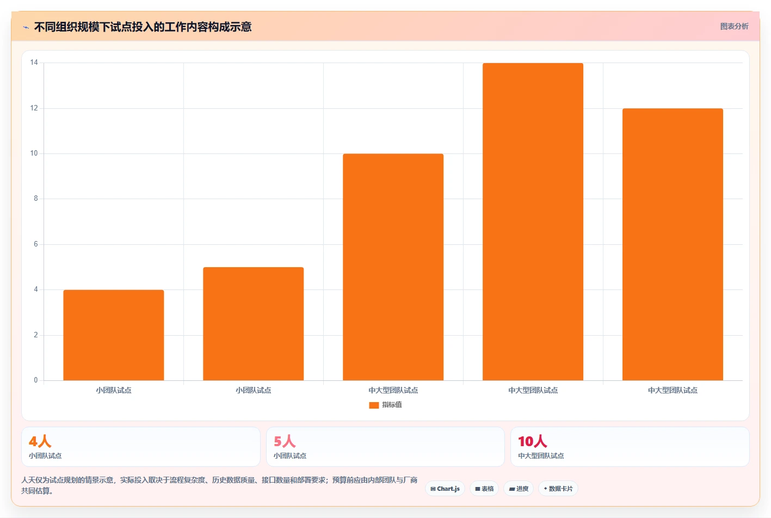Click the lightning icon beside the chart title
Screen dimensions: 771x518
pyautogui.click(x=26, y=27)
